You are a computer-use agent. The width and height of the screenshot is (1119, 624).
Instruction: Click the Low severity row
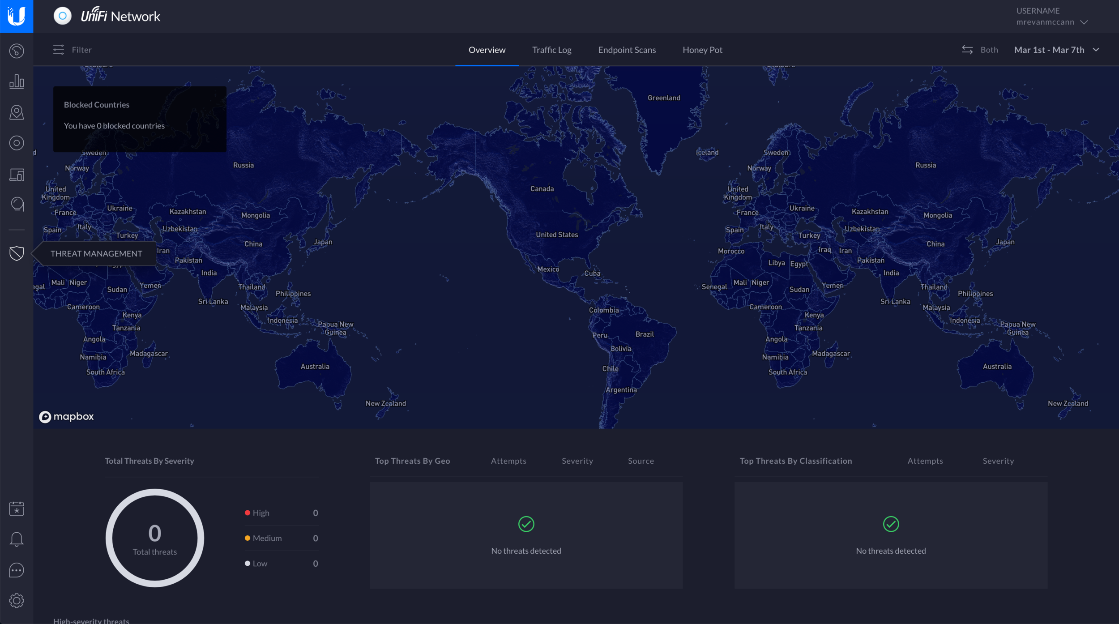tap(282, 564)
